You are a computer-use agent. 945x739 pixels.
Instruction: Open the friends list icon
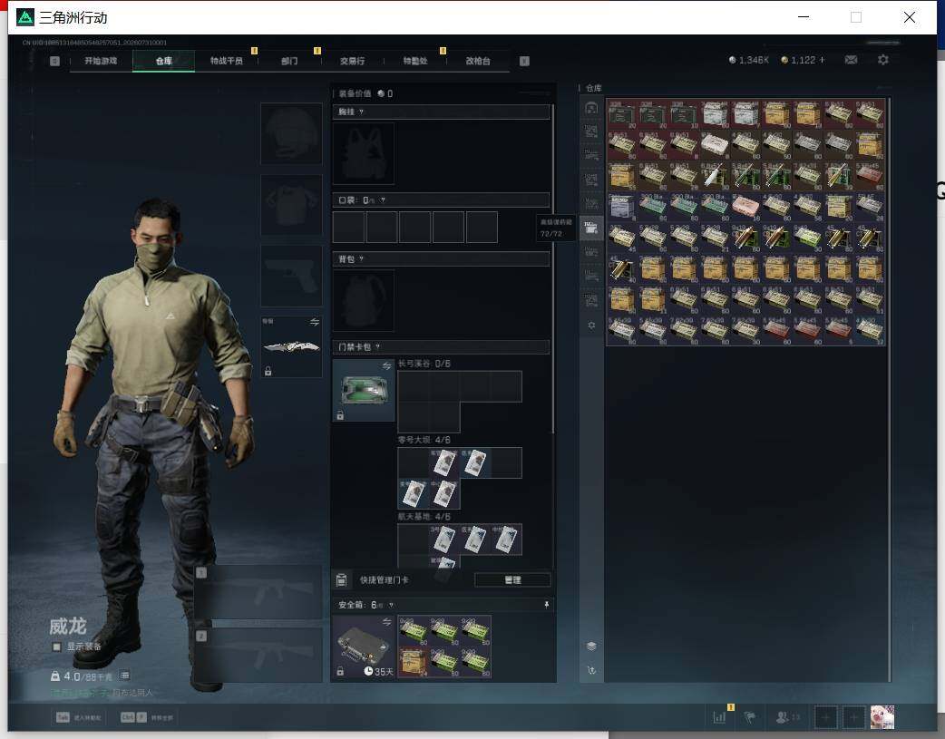[x=787, y=717]
